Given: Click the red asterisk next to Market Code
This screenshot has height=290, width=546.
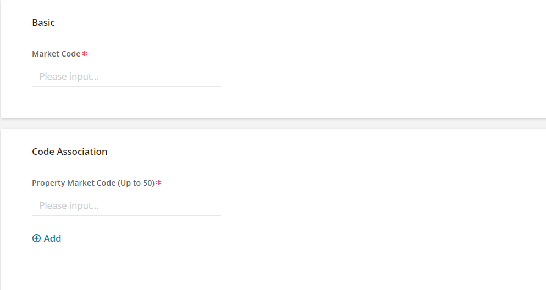Looking at the screenshot, I should coord(85,54).
